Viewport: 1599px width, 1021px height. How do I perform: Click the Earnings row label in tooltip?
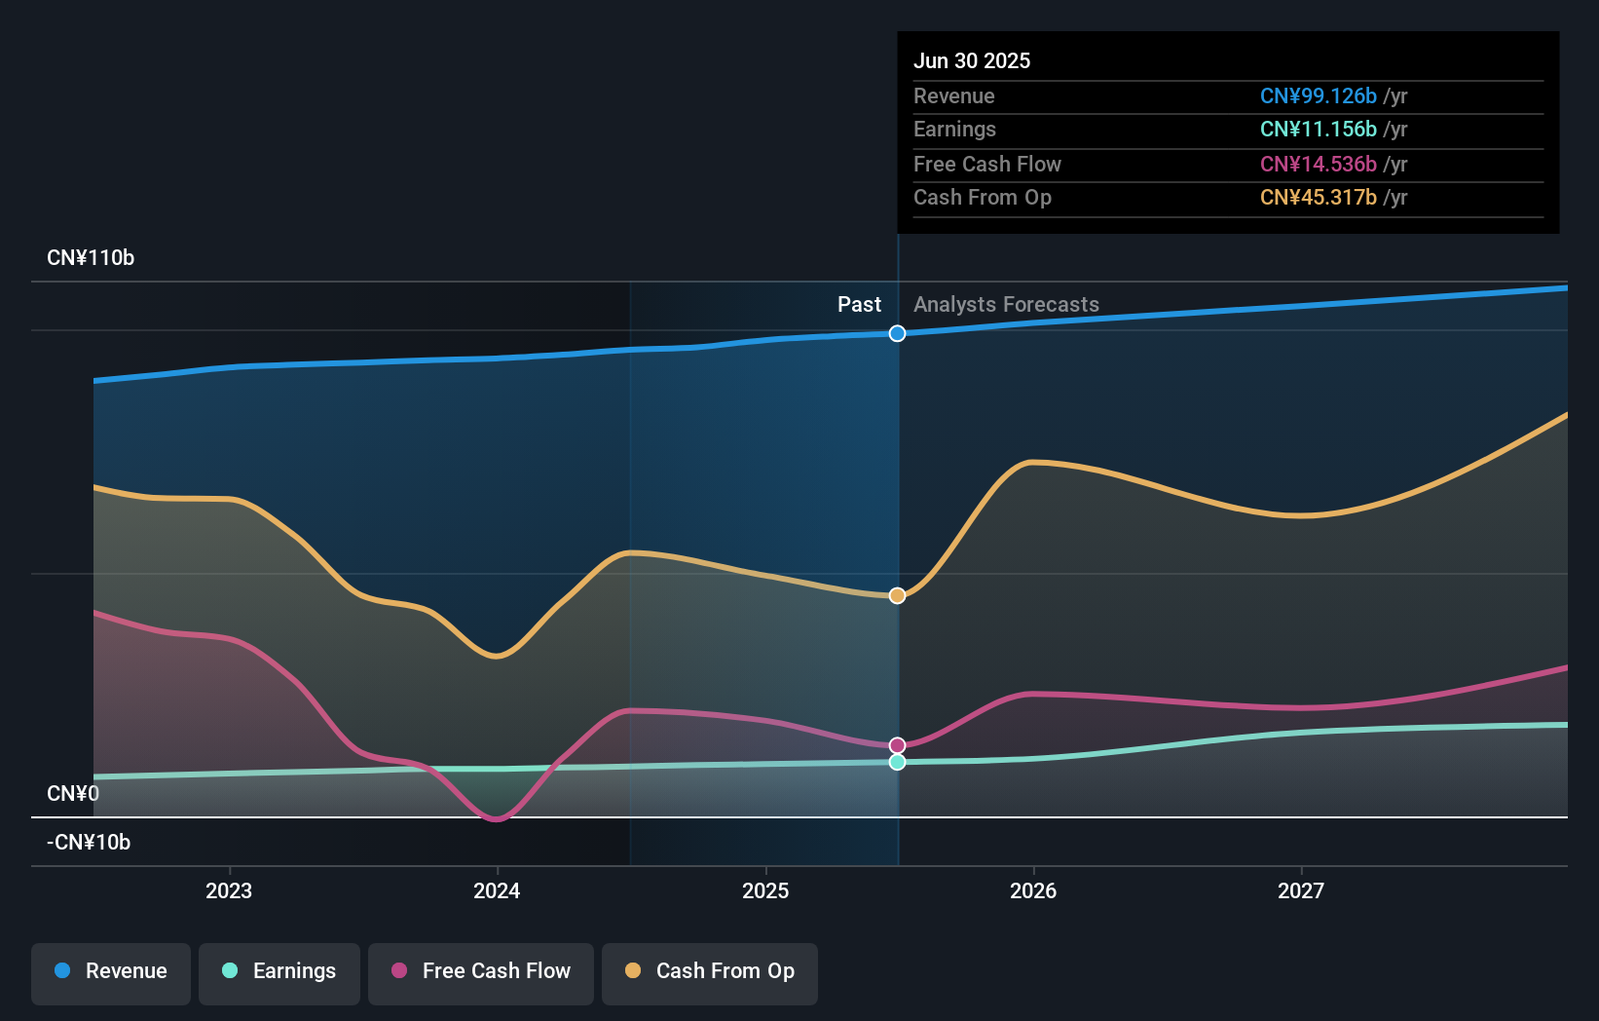click(x=954, y=130)
